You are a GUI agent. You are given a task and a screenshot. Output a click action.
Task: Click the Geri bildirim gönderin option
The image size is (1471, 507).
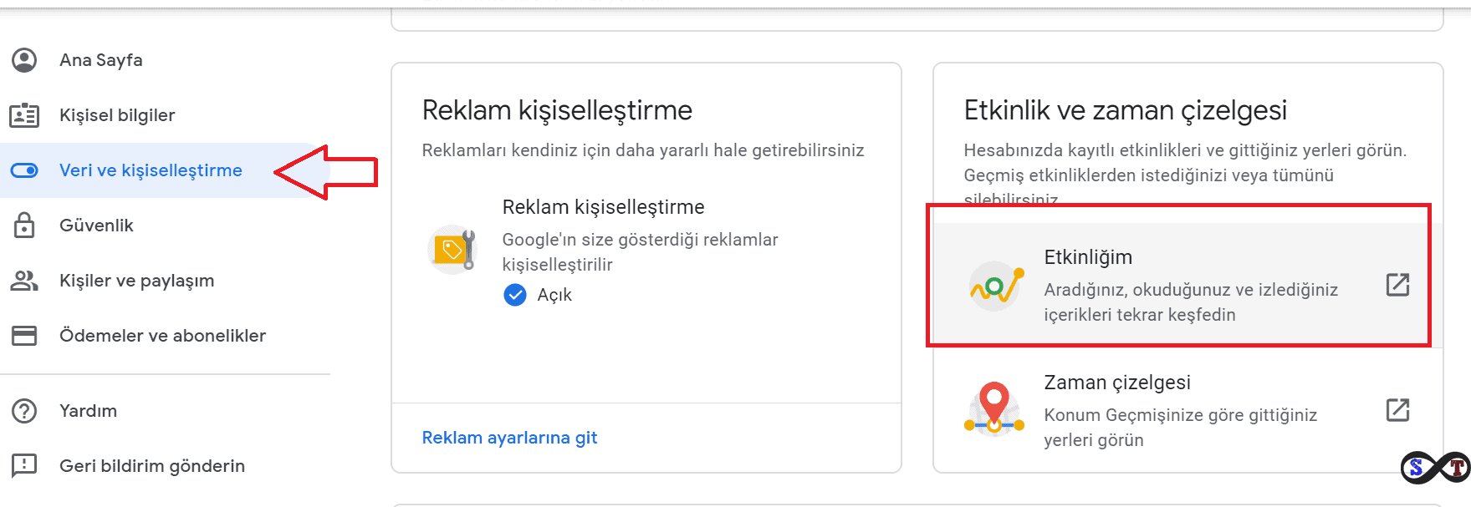(x=151, y=466)
